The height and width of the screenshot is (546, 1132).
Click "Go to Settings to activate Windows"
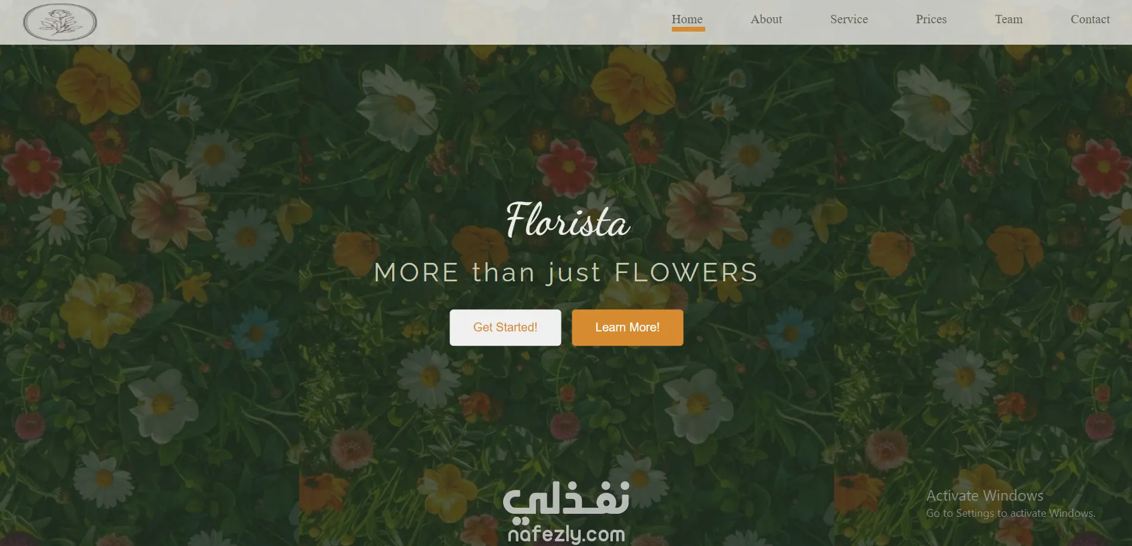click(x=1010, y=513)
